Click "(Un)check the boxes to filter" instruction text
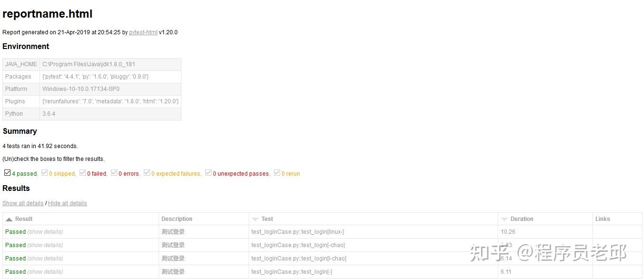 pos(53,159)
